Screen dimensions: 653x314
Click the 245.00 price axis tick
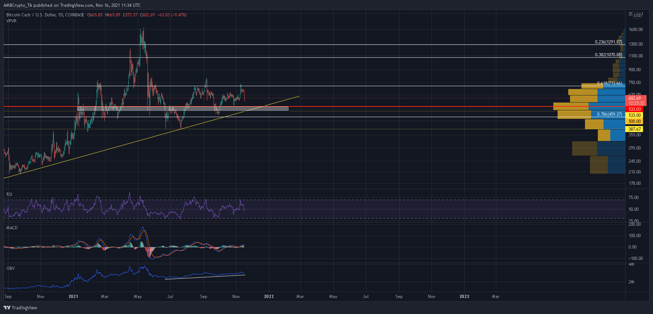[634, 161]
